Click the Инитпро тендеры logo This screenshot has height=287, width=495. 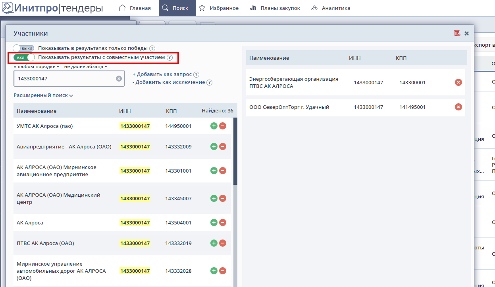pos(52,8)
